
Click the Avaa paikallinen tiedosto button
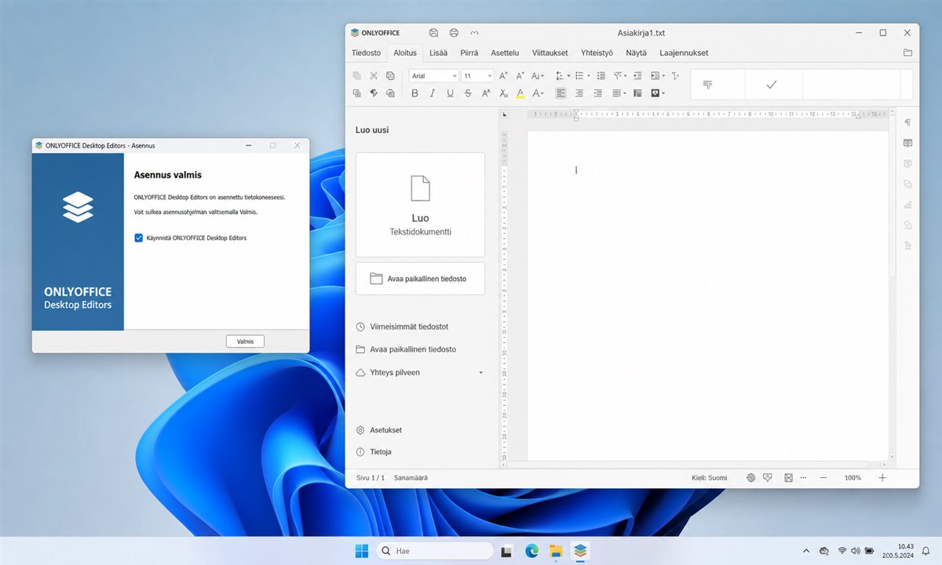[420, 279]
